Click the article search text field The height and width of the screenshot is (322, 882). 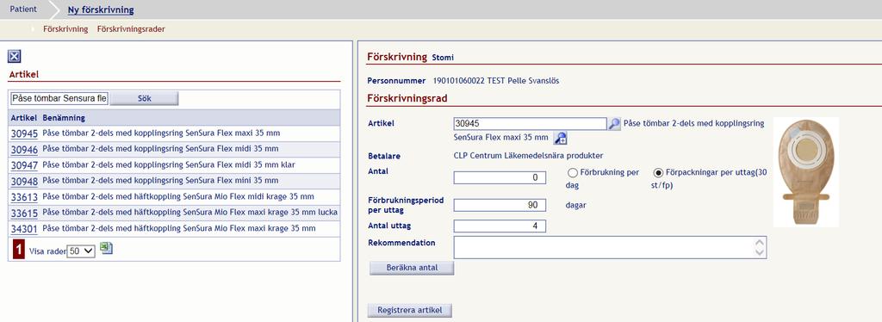click(x=59, y=98)
